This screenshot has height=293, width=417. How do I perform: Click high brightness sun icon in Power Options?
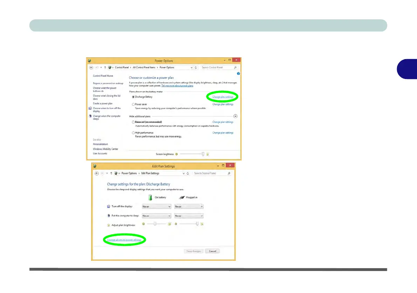click(208, 154)
